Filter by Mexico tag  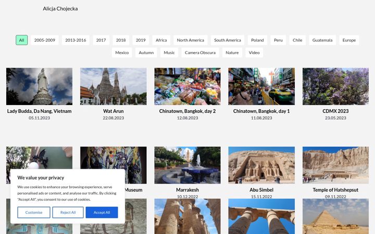pyautogui.click(x=122, y=53)
